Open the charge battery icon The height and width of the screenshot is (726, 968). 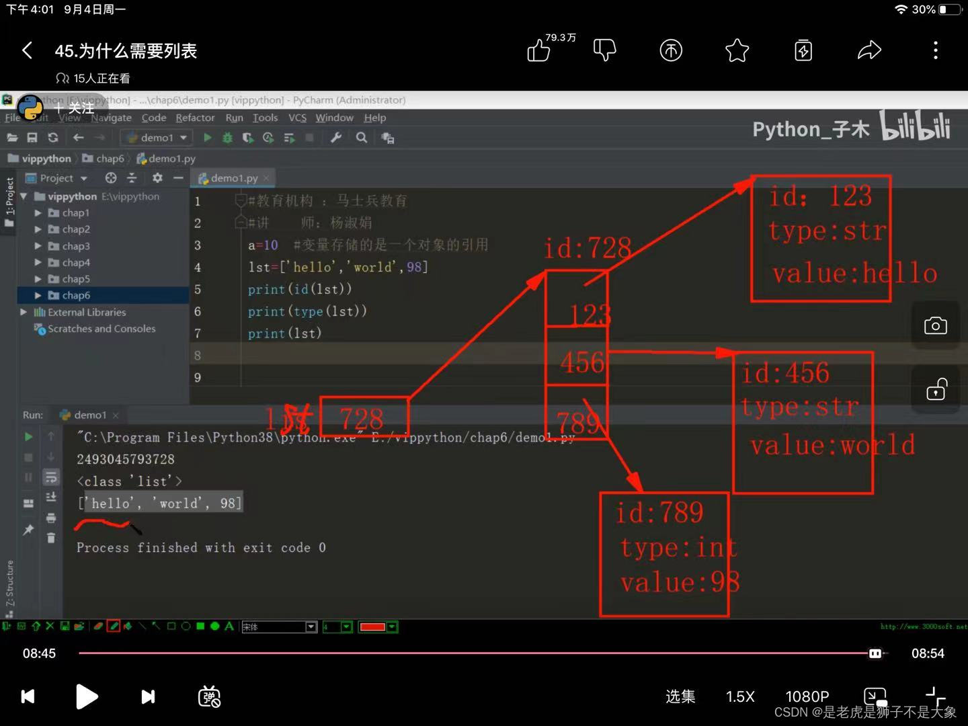coord(803,50)
